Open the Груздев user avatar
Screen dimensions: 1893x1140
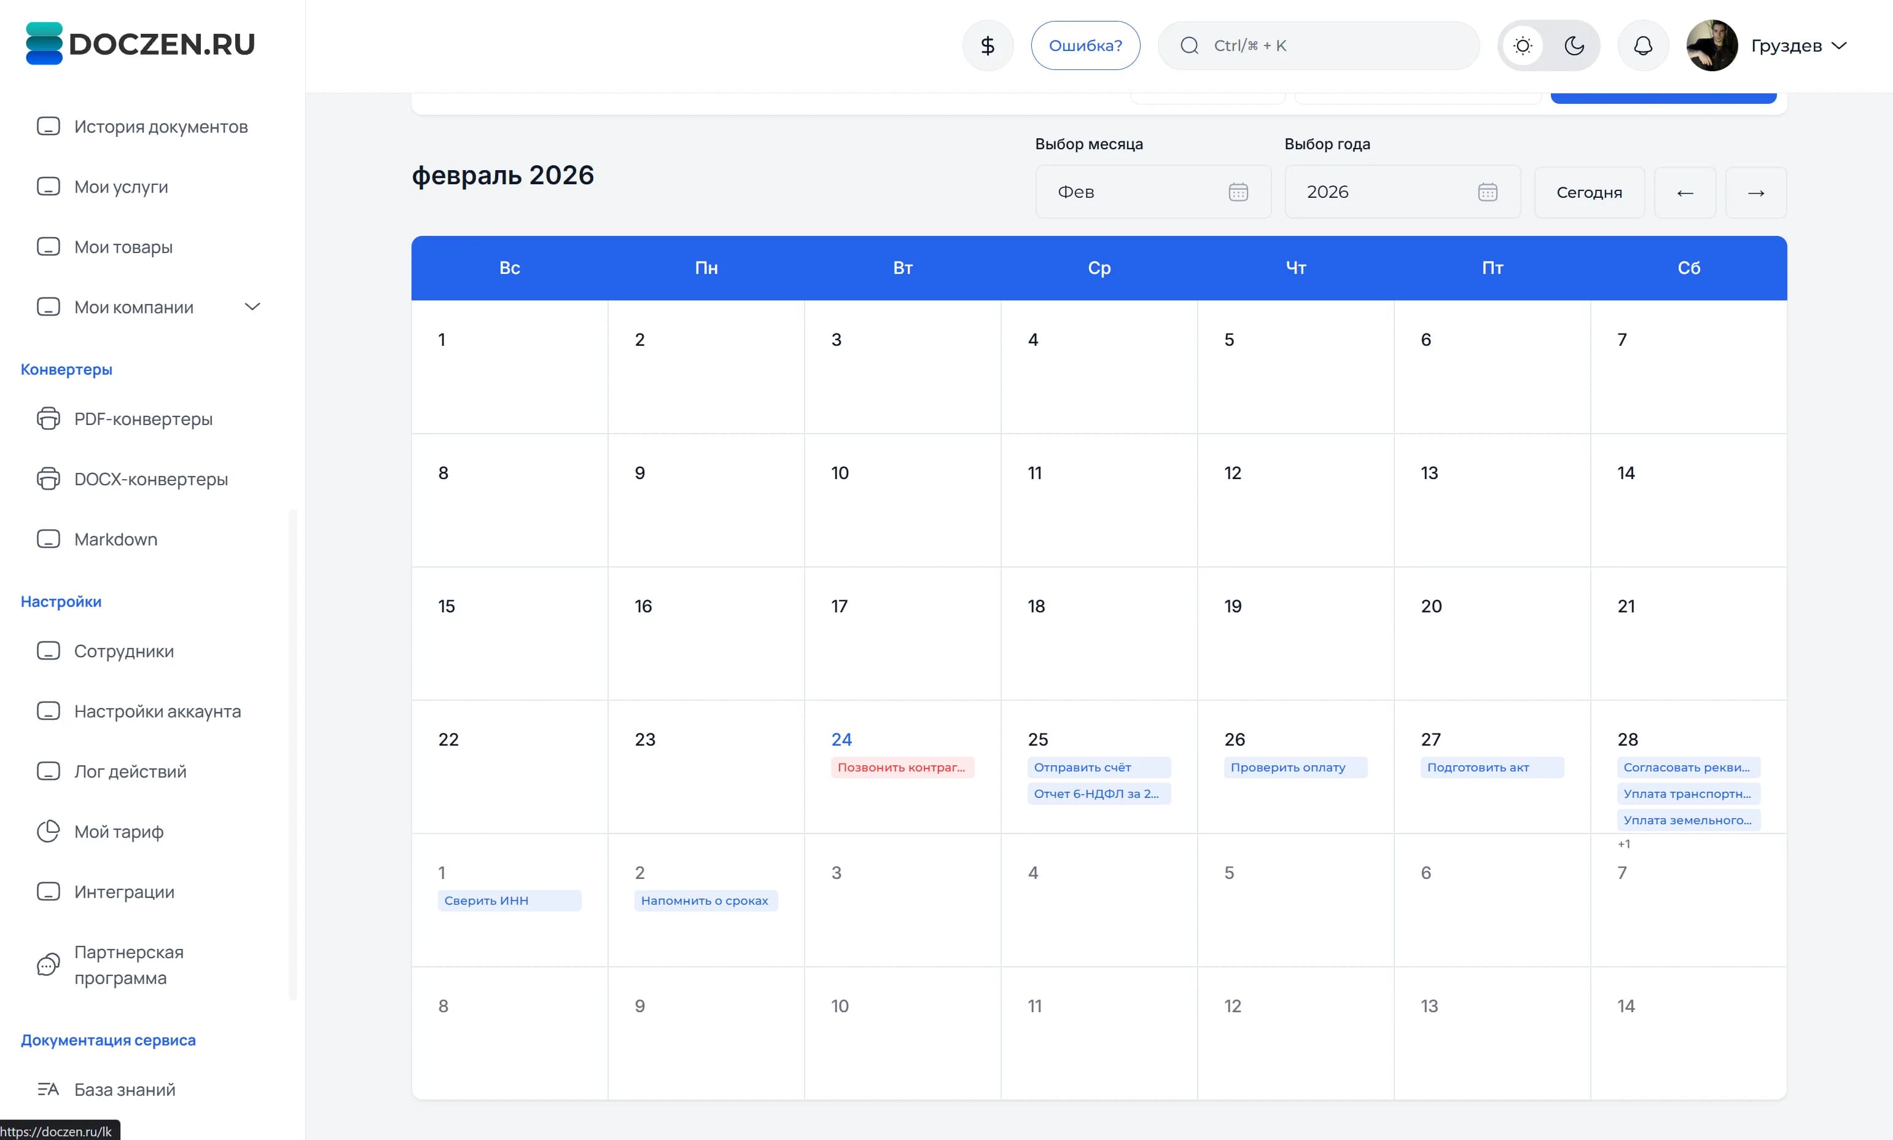1712,45
